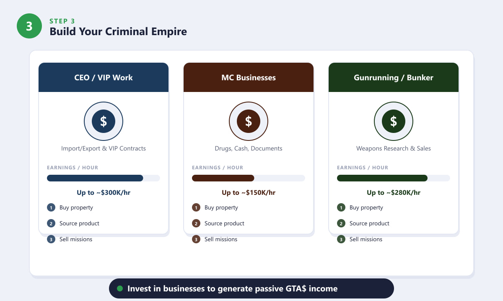Click 'Buy property' in MC Businesses card
This screenshot has height=301, width=503.
[x=221, y=208]
